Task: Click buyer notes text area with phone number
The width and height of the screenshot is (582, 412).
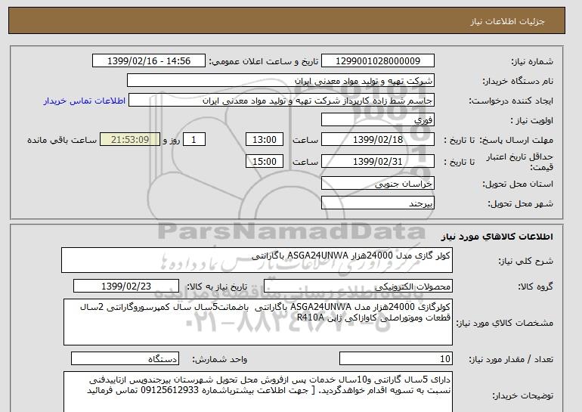Action: tap(258, 392)
